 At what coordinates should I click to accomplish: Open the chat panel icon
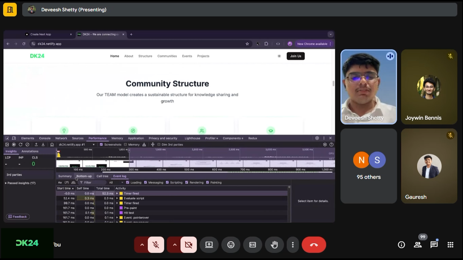coord(434,245)
